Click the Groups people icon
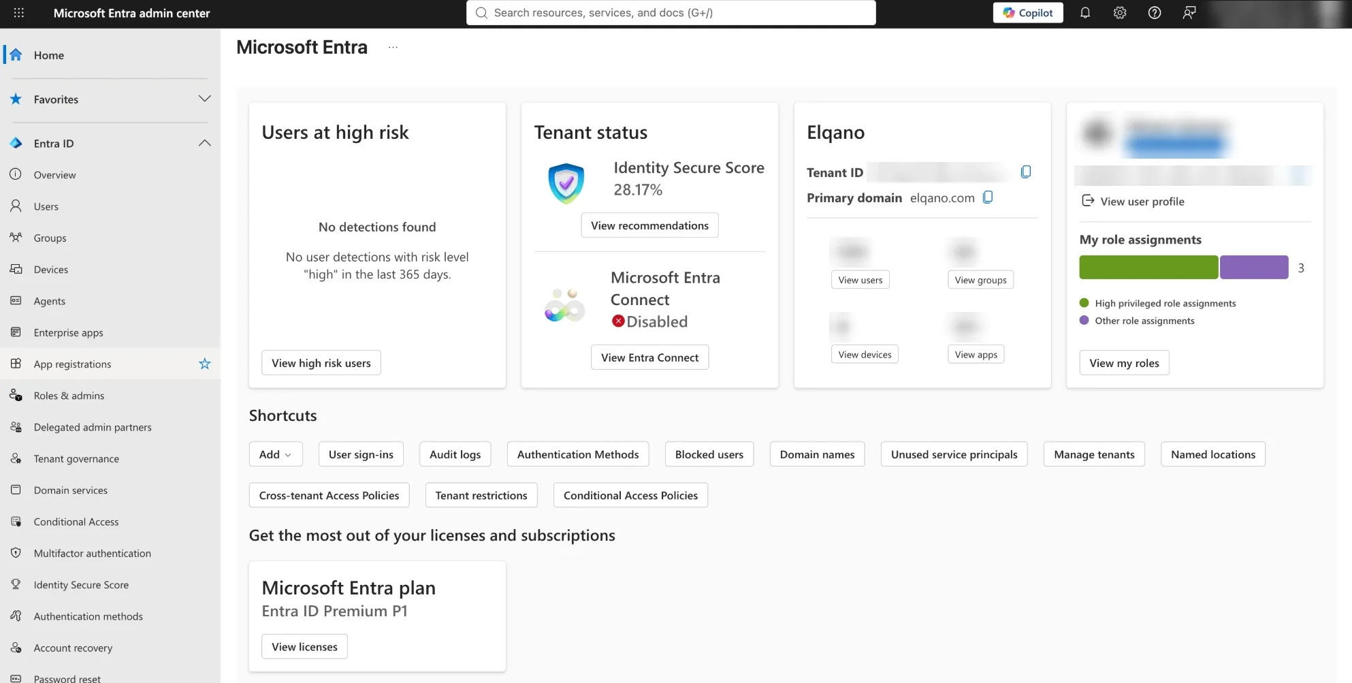Viewport: 1352px width, 683px height. [x=16, y=238]
